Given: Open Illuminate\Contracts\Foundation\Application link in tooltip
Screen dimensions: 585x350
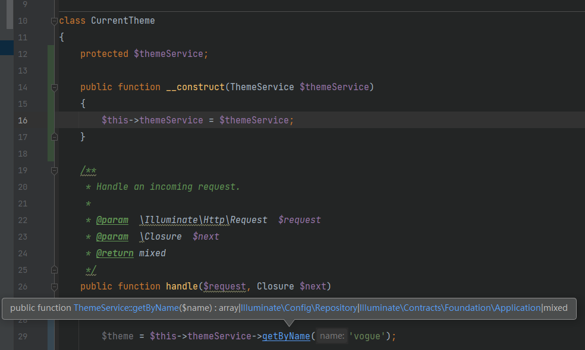Looking at the screenshot, I should coord(450,308).
